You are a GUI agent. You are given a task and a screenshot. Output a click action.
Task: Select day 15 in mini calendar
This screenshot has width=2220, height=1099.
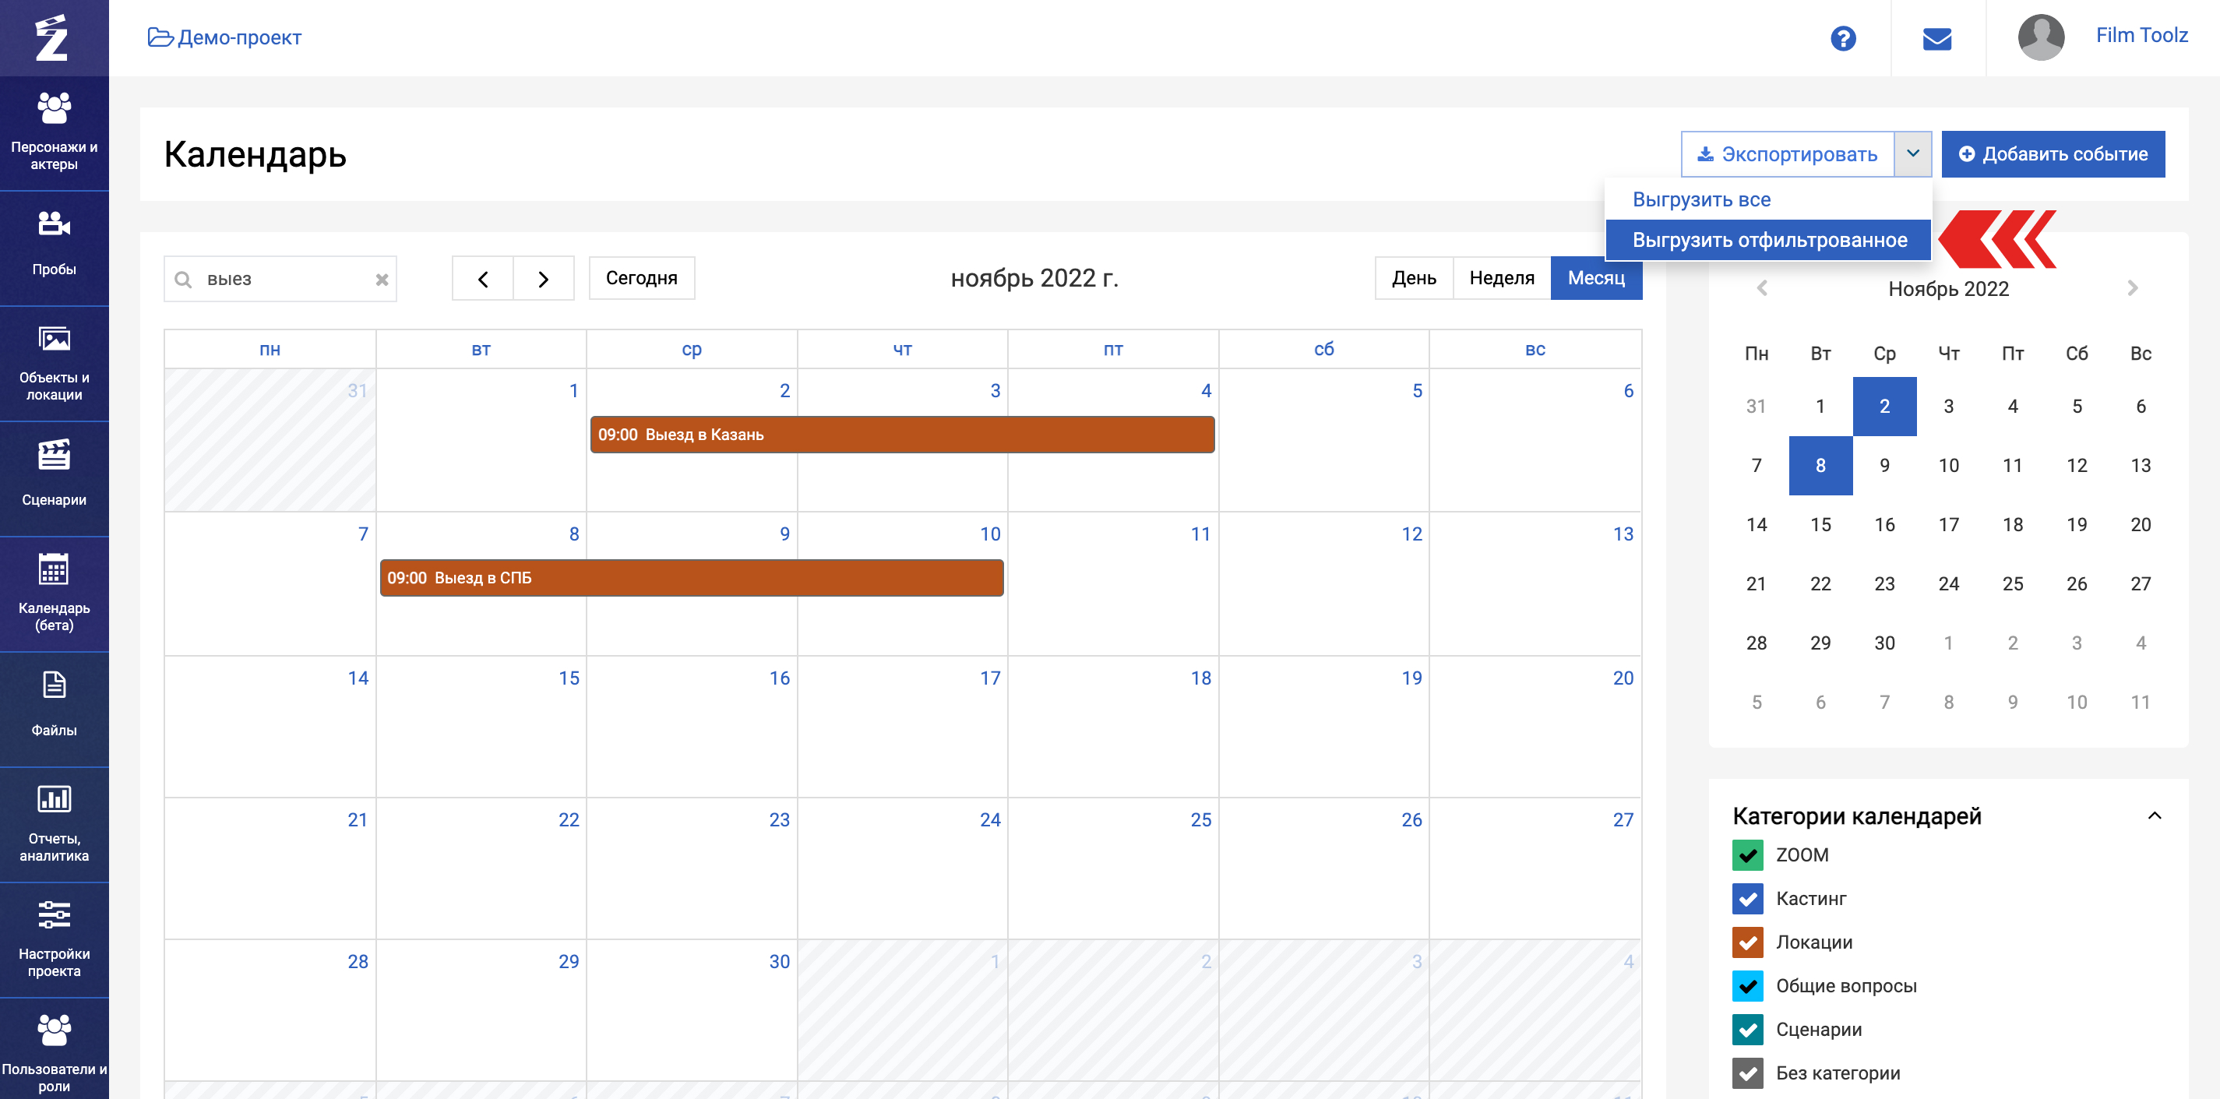[x=1820, y=524]
